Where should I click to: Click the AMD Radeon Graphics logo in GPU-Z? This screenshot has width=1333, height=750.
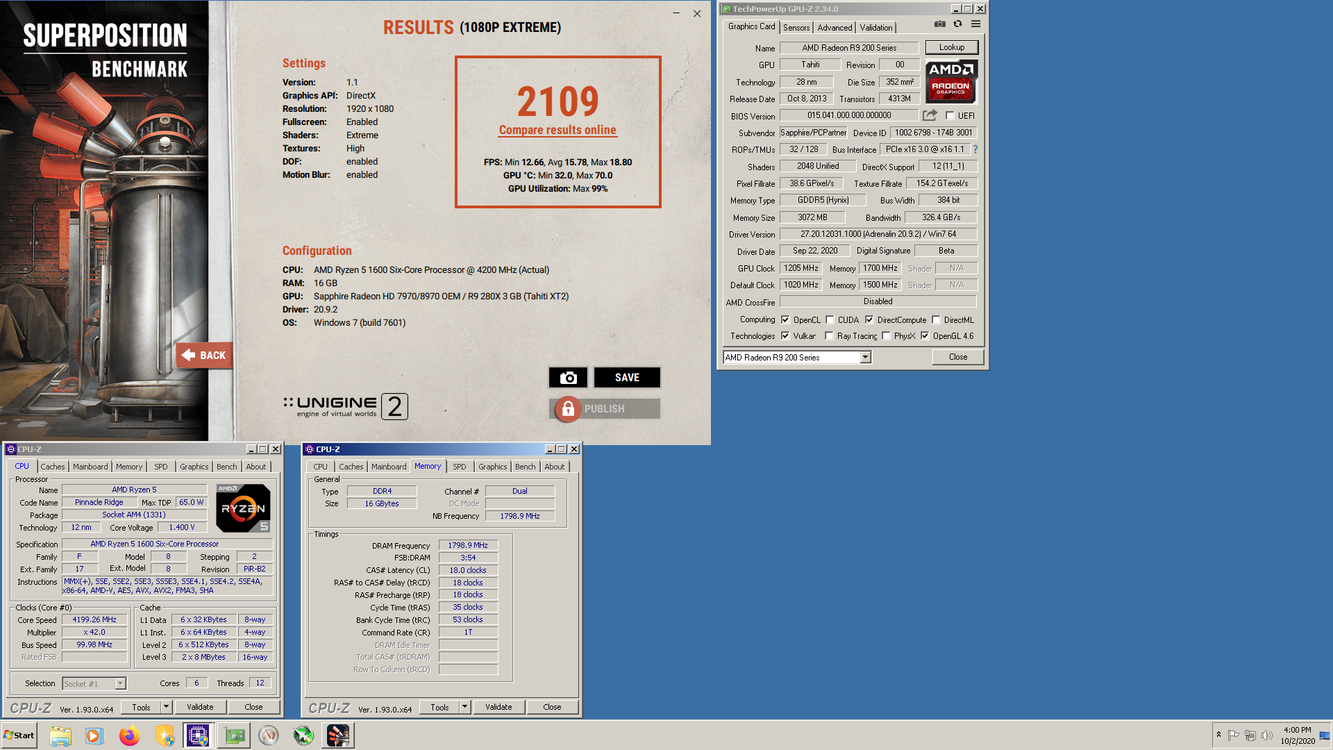coord(951,81)
